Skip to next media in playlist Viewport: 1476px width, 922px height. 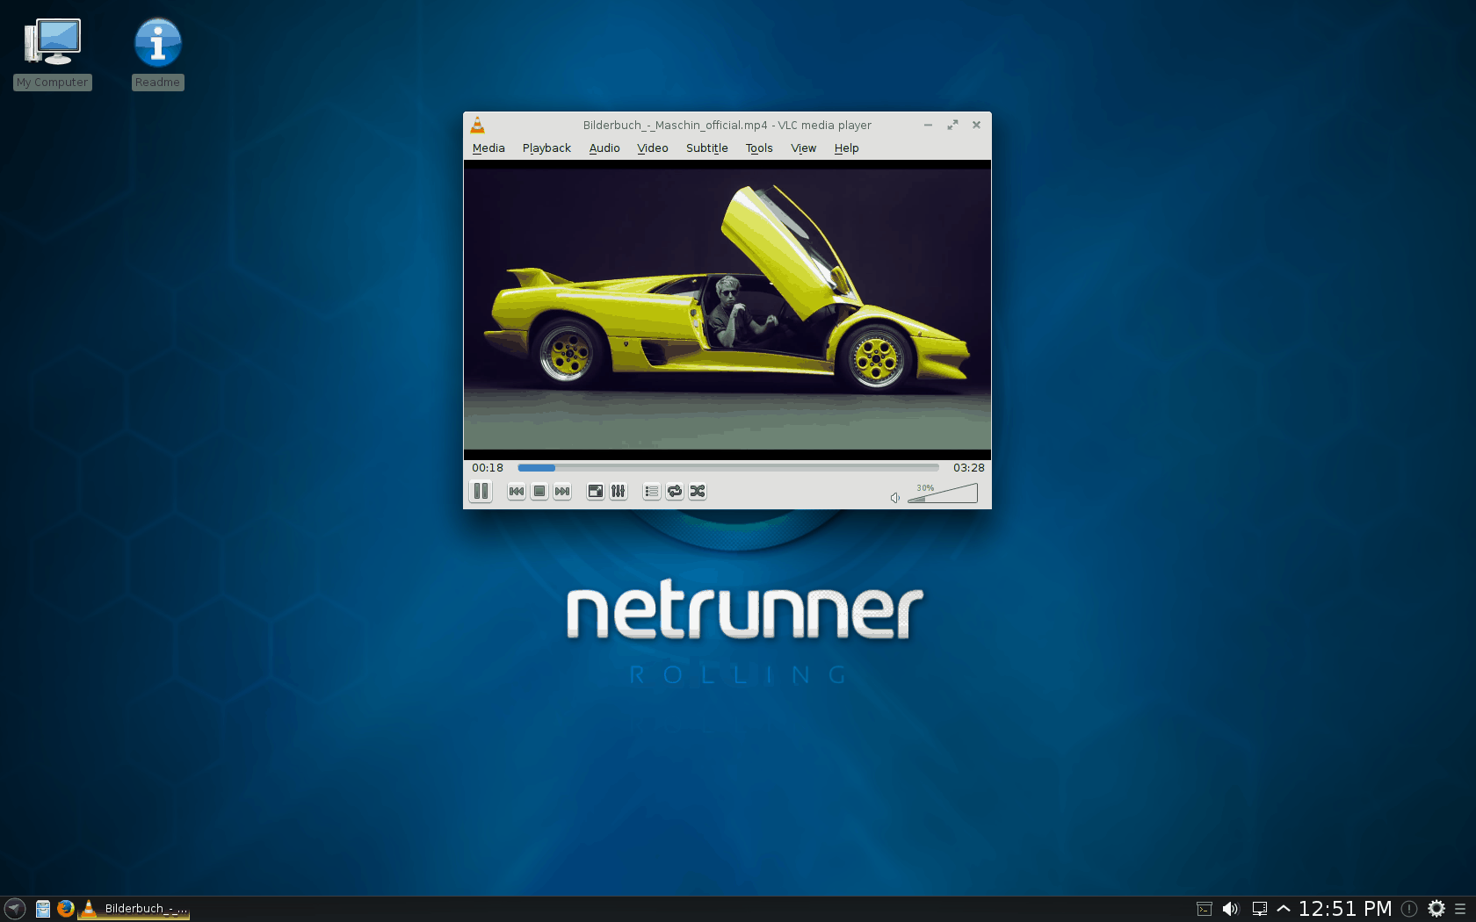click(562, 492)
